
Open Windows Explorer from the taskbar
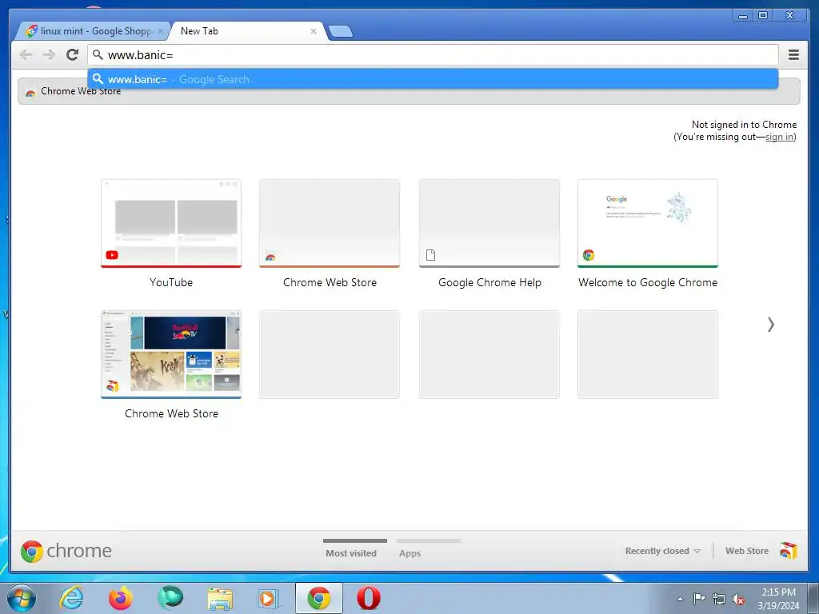pos(220,598)
